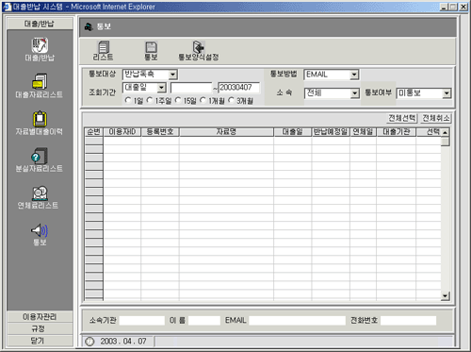471x352 pixels.
Task: Open the 대출자료리스트 icon
Action: 40,81
